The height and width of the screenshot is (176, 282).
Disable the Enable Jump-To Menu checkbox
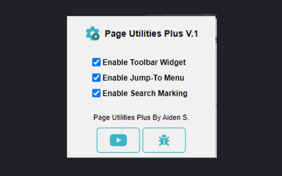[x=96, y=78]
